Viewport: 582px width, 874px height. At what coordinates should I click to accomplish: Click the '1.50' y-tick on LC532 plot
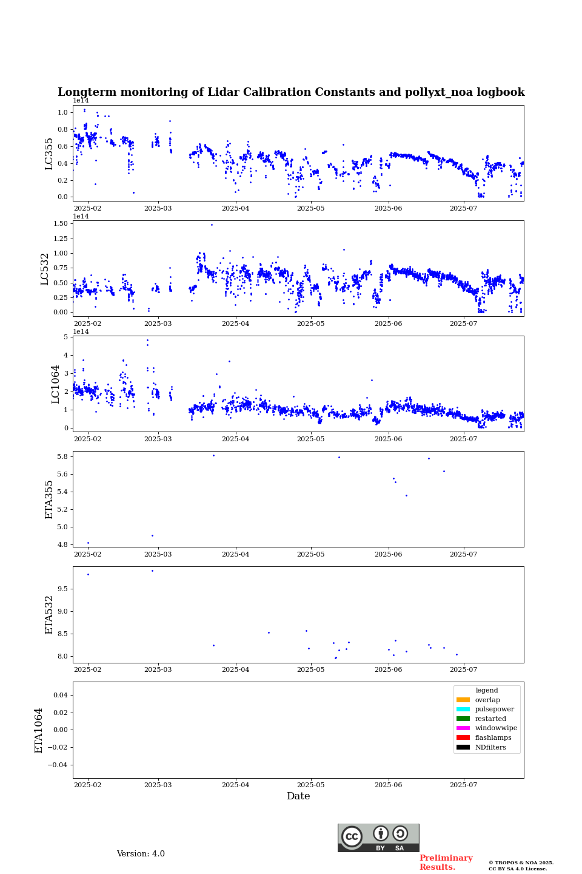(60, 224)
